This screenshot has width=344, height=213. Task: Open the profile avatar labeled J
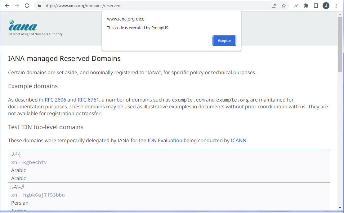(326, 6)
